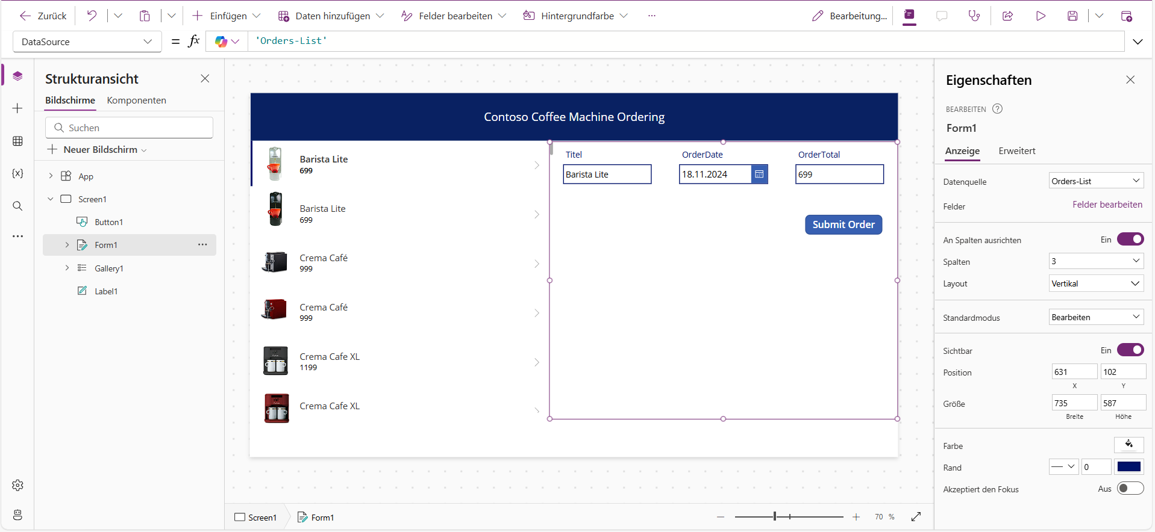Preview the app with play icon
Viewport: 1155px width, 532px height.
point(1041,16)
